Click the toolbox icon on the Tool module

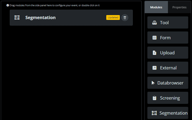[154, 23]
